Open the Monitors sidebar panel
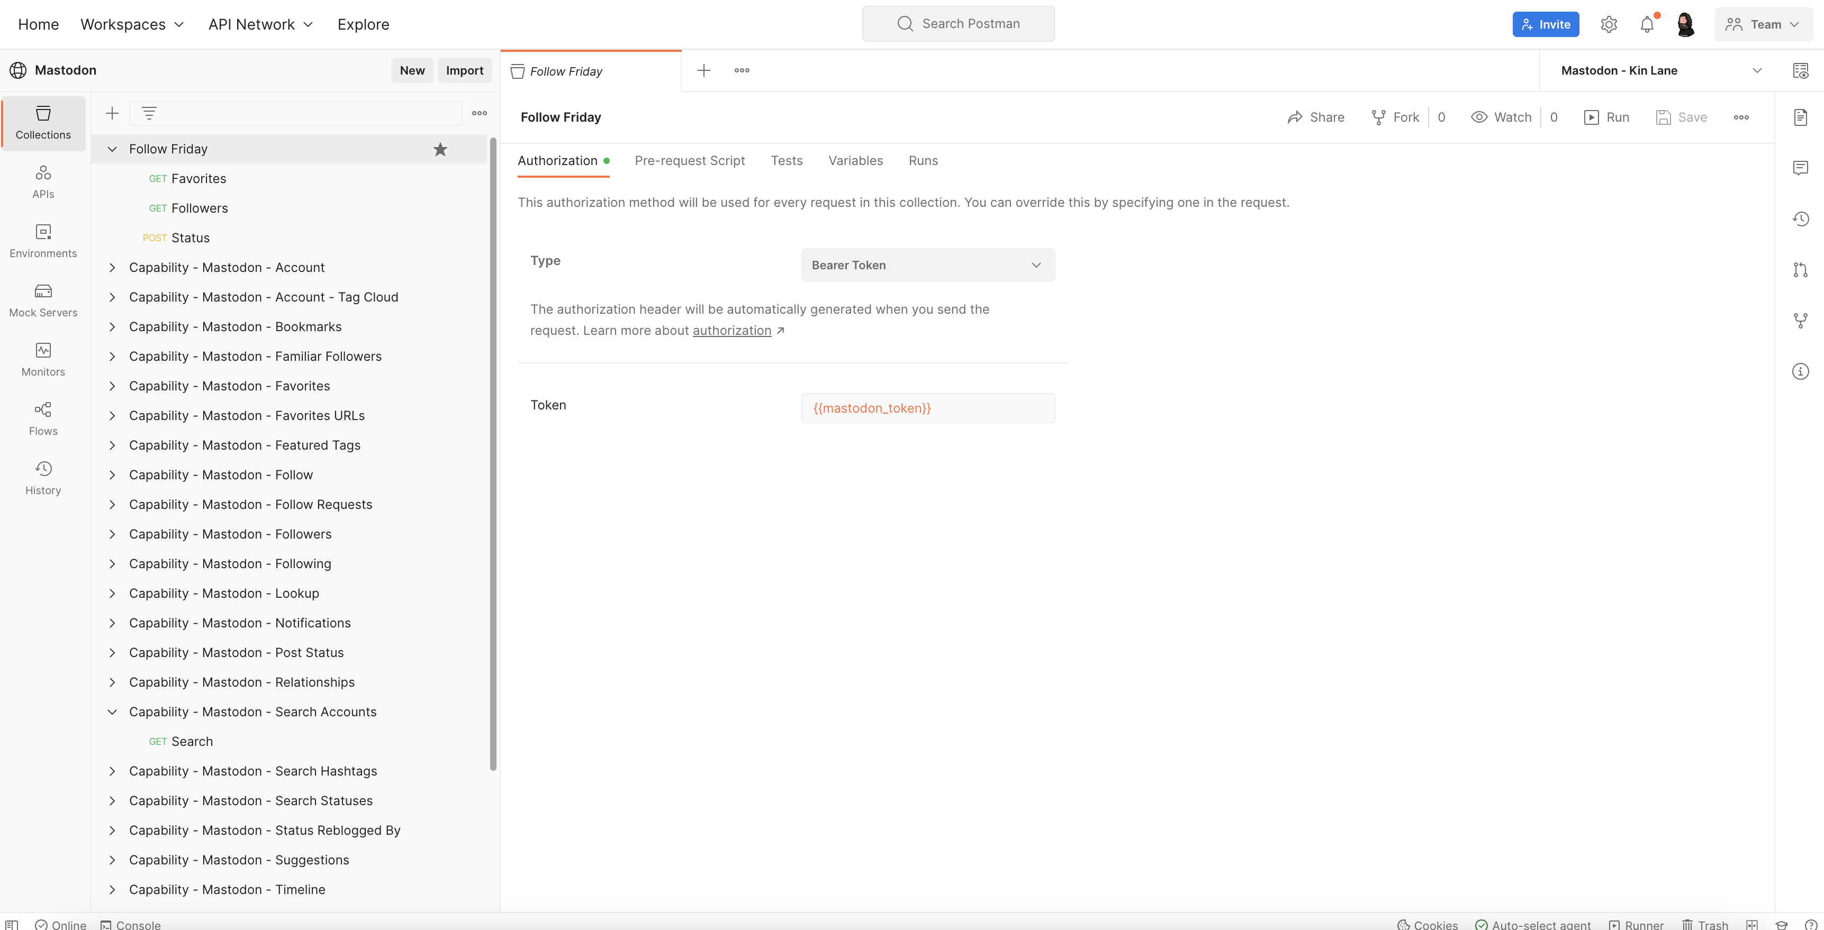This screenshot has width=1824, height=930. [43, 360]
